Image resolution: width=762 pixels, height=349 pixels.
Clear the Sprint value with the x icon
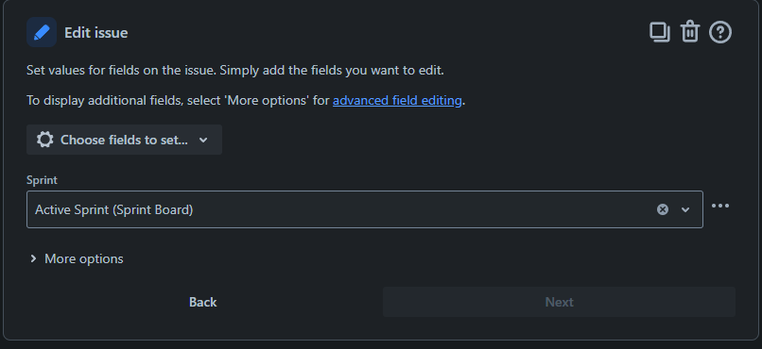(x=663, y=209)
